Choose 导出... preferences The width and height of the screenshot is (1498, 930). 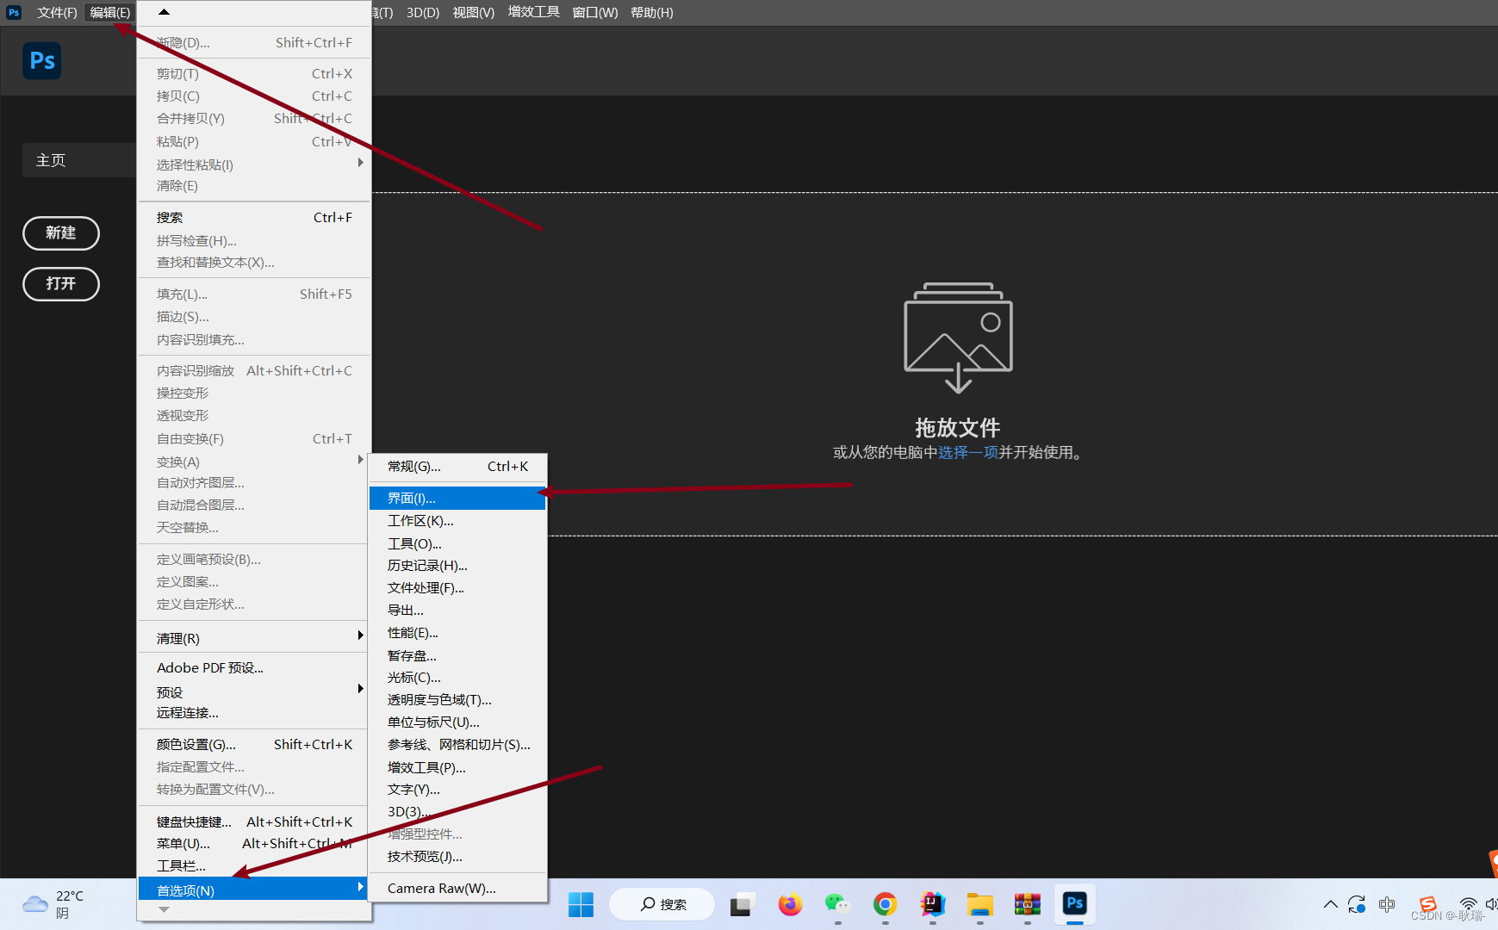click(x=457, y=610)
